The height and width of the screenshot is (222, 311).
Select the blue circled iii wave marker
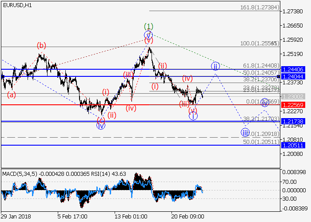click(245, 132)
